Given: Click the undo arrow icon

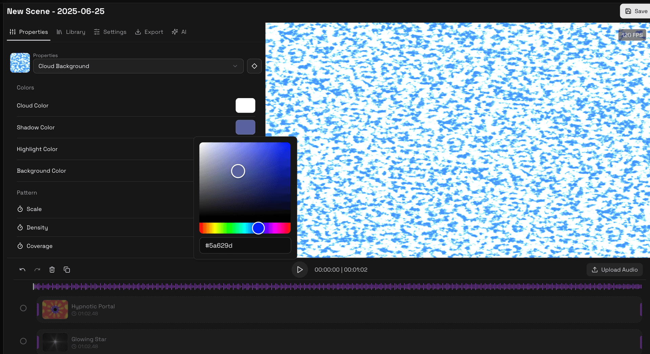Looking at the screenshot, I should [x=22, y=270].
